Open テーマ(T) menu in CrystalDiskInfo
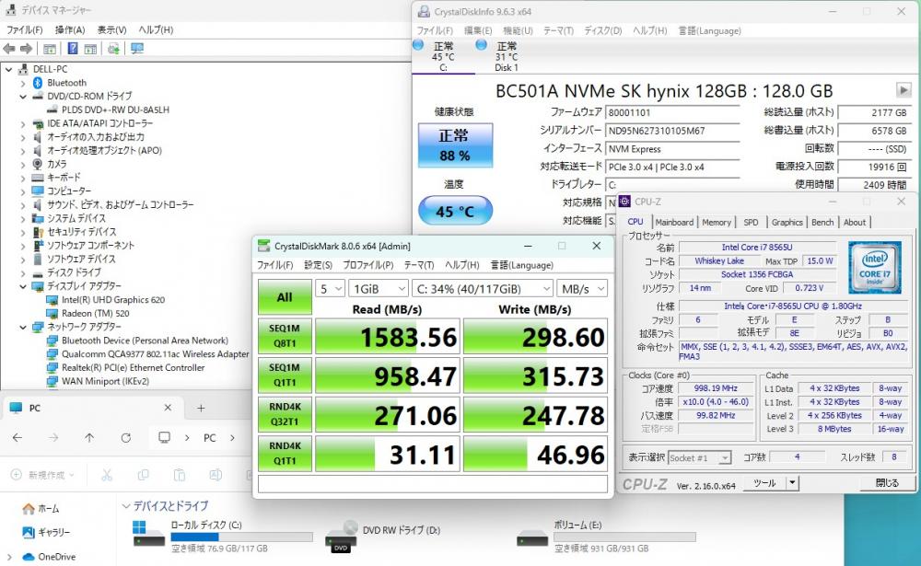The image size is (921, 566). [x=558, y=30]
